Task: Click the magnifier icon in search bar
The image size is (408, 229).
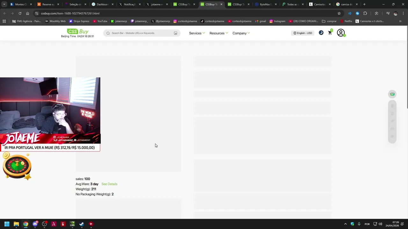Action: [108, 33]
